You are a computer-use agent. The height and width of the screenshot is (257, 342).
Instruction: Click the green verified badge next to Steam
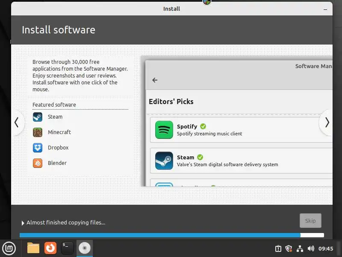click(x=200, y=157)
